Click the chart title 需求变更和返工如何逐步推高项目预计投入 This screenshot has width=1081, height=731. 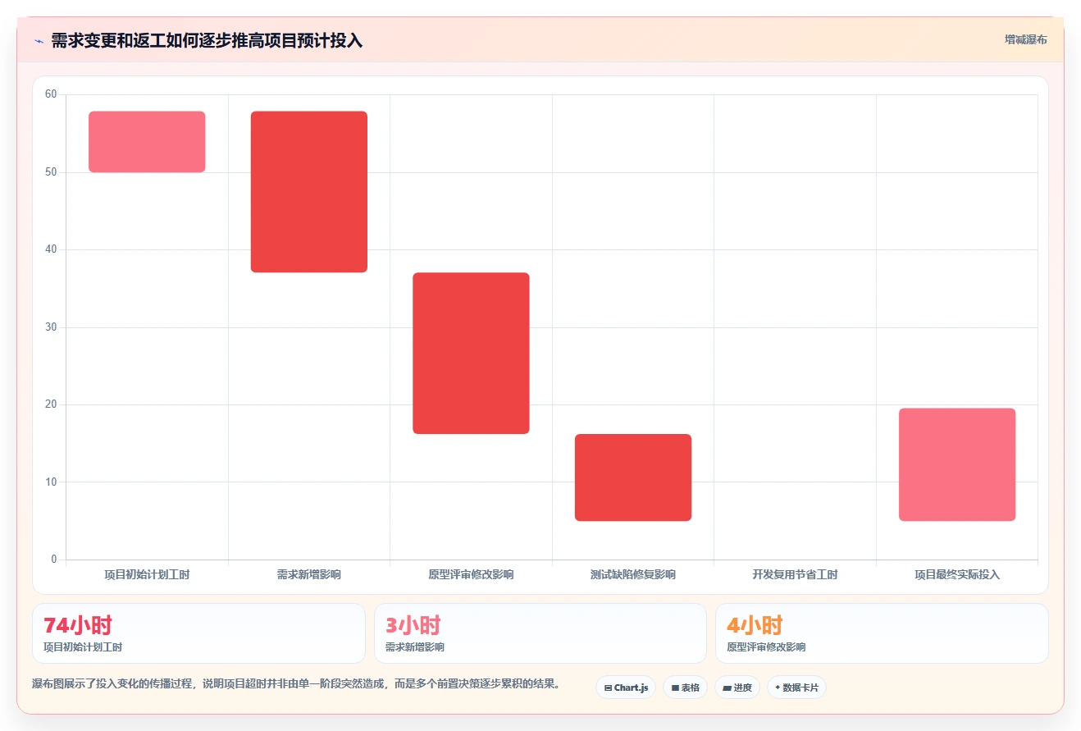(207, 40)
